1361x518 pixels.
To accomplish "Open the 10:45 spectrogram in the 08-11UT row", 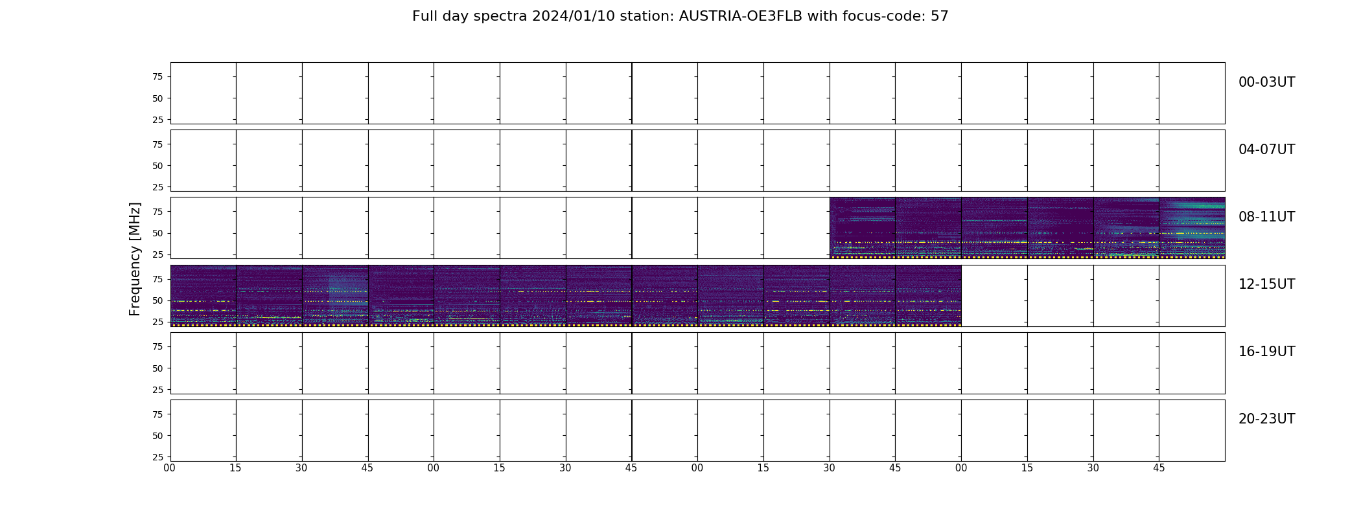I will coord(929,228).
